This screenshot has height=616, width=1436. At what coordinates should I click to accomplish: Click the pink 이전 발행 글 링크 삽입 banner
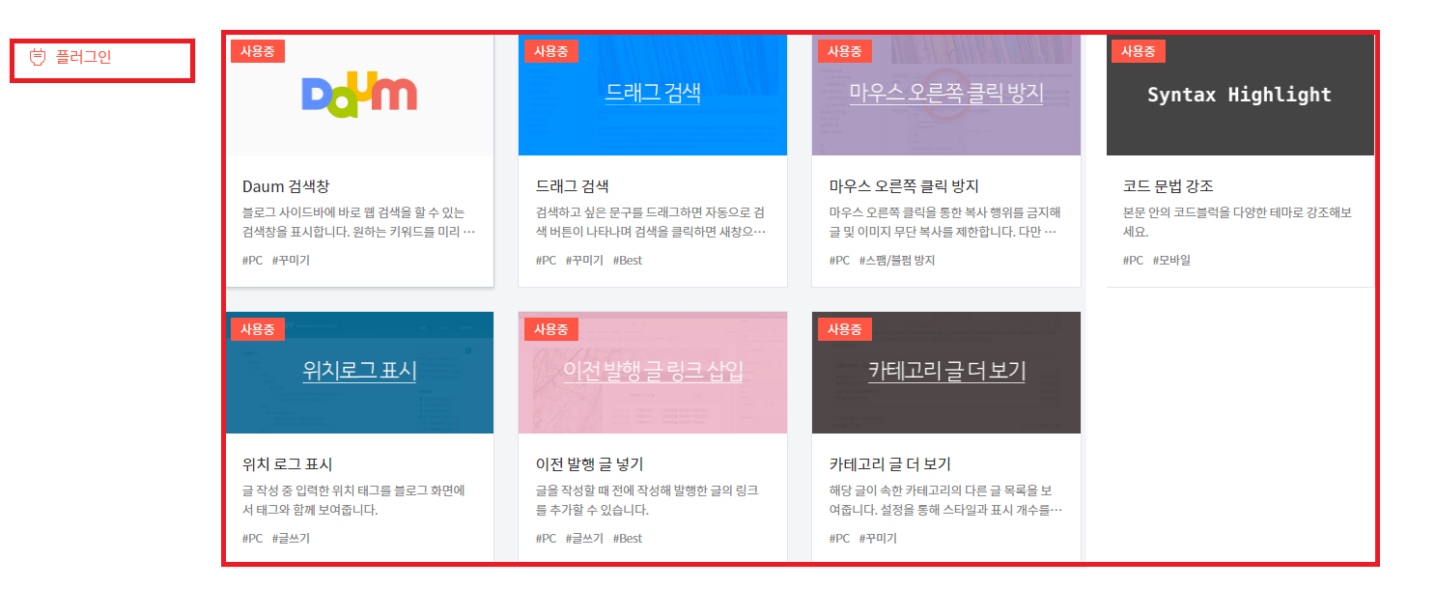tap(652, 372)
